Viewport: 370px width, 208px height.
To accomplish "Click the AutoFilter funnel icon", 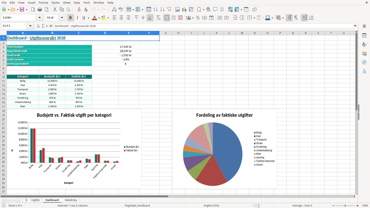I will pyautogui.click(x=169, y=10).
